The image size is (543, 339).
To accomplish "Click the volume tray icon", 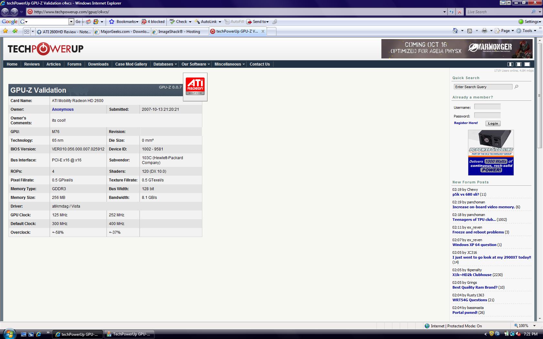I will [518, 334].
